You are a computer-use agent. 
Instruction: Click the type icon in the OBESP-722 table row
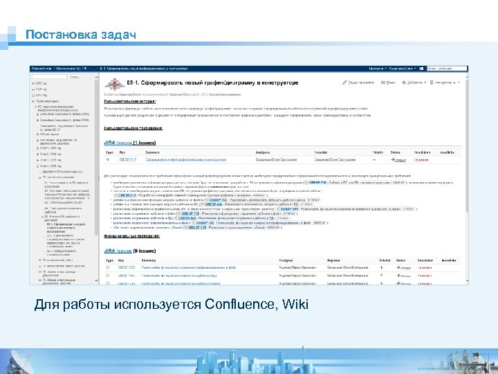tap(108, 267)
